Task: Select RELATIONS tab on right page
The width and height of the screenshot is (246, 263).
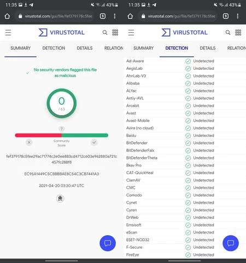Action: [x=237, y=48]
